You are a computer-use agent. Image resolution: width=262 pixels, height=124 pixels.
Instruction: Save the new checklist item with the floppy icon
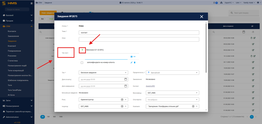coord(132,57)
